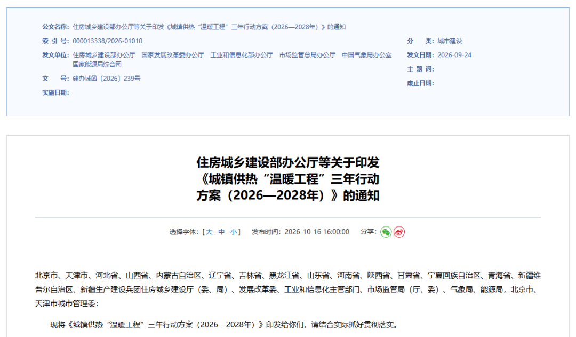Click the category value 城市建设
This screenshot has width=576, height=337.
point(450,41)
